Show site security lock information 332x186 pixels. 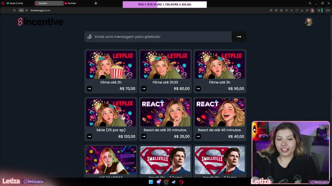(x=26, y=10)
